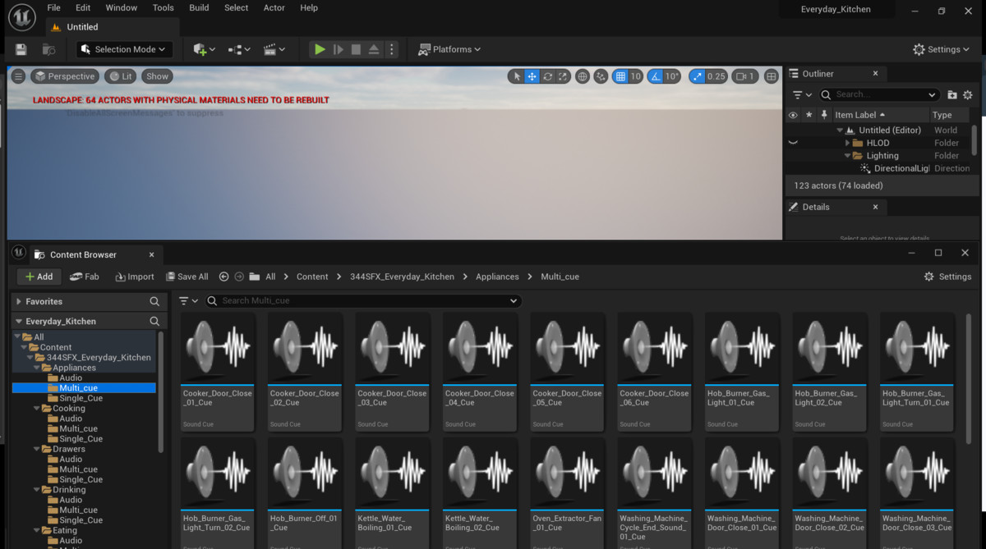
Task: Start Play in Editor with green play button
Action: pyautogui.click(x=320, y=49)
